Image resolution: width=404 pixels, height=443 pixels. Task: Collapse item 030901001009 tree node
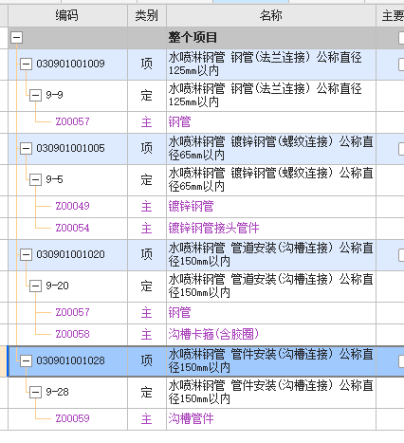click(26, 64)
